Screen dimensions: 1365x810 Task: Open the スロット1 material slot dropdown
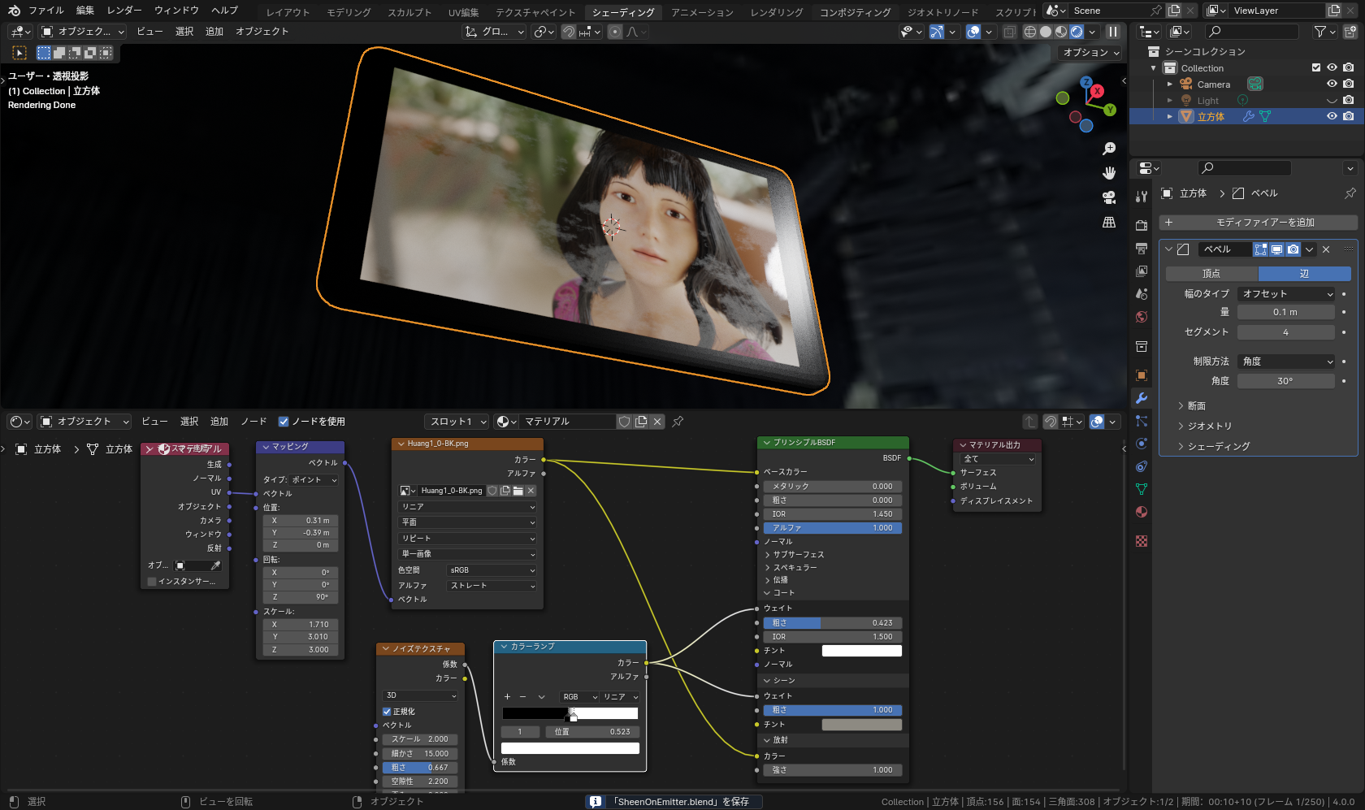pos(457,422)
